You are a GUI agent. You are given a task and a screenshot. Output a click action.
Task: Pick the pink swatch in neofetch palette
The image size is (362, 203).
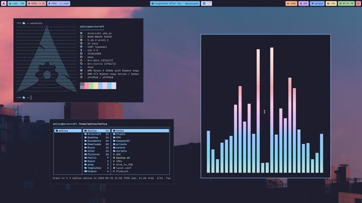tap(87, 86)
